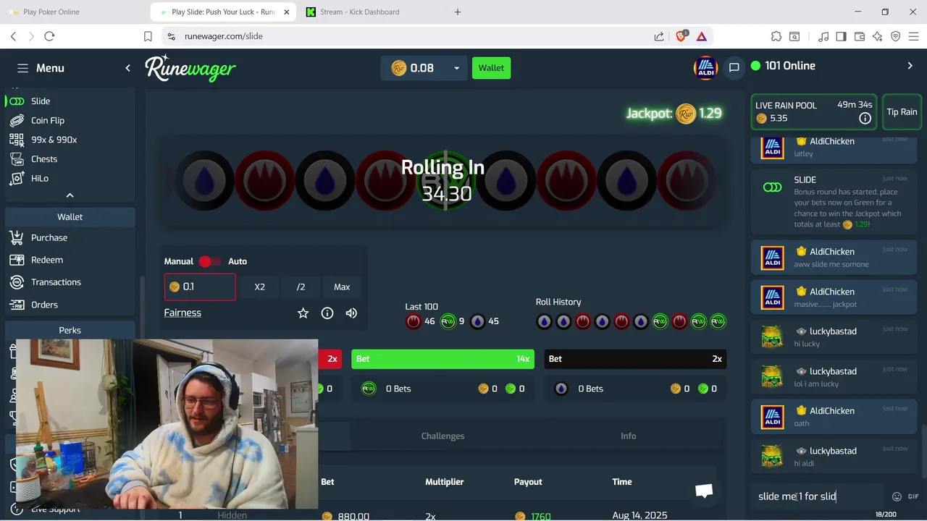Open the GIF picker in chat
927x521 pixels.
tap(913, 496)
